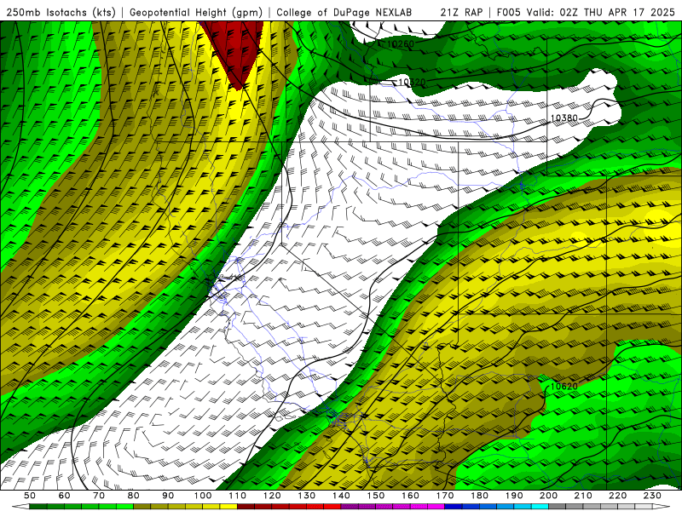Click the 70 value on the color scale
This screenshot has width=682, height=511.
click(99, 496)
